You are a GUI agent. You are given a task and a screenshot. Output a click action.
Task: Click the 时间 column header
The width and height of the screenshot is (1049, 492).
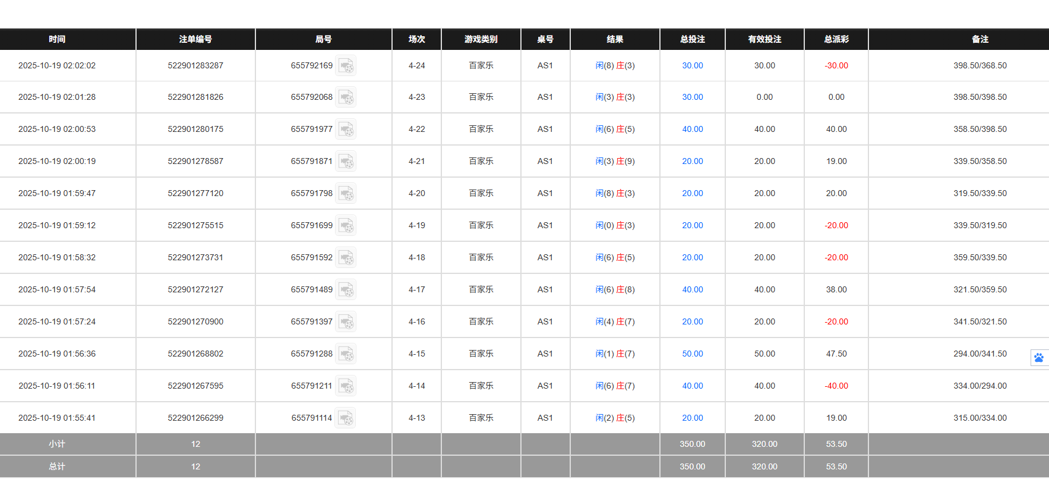click(x=57, y=39)
